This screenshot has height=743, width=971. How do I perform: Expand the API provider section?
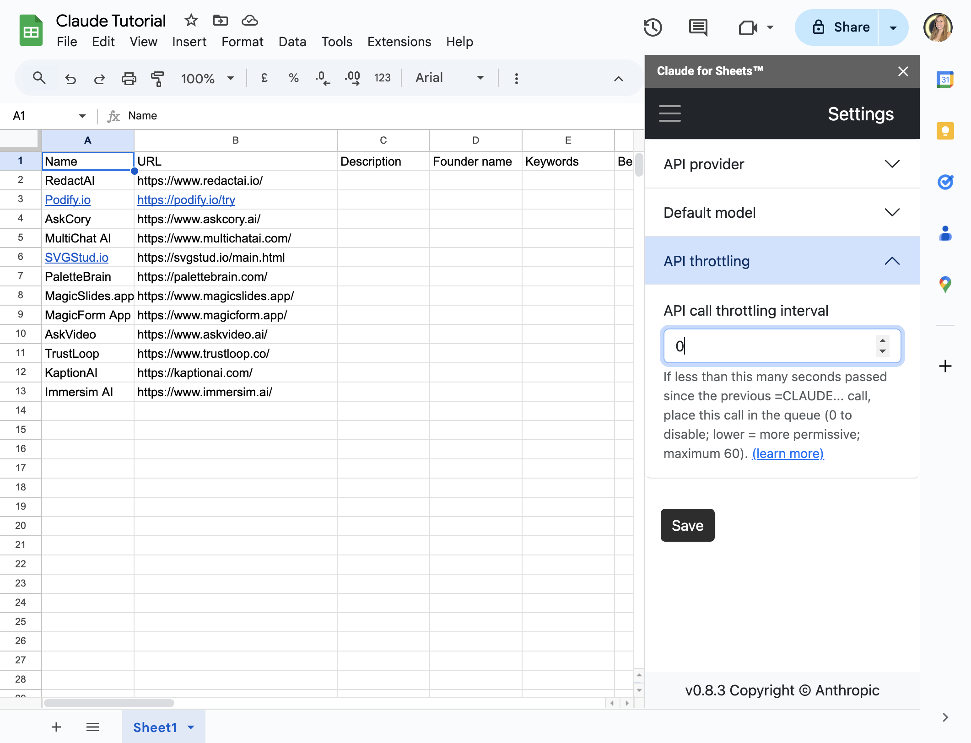click(782, 164)
